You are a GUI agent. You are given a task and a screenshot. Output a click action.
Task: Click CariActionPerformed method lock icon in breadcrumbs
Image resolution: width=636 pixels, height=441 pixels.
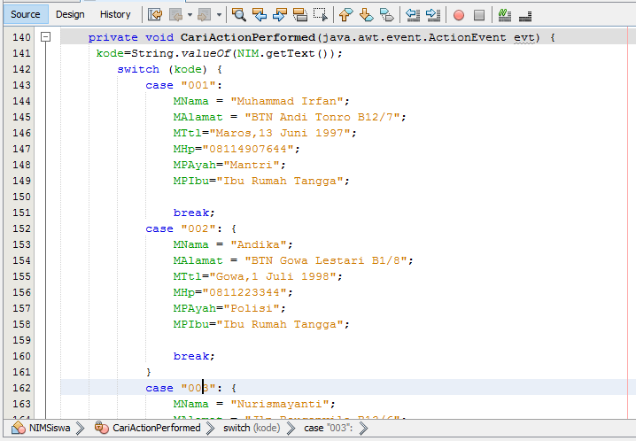(101, 428)
